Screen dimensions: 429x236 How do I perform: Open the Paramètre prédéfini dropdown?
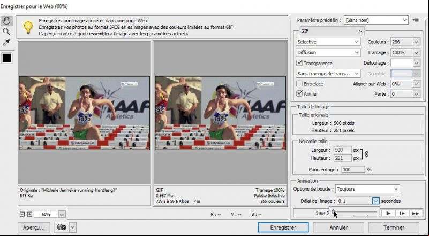point(376,20)
